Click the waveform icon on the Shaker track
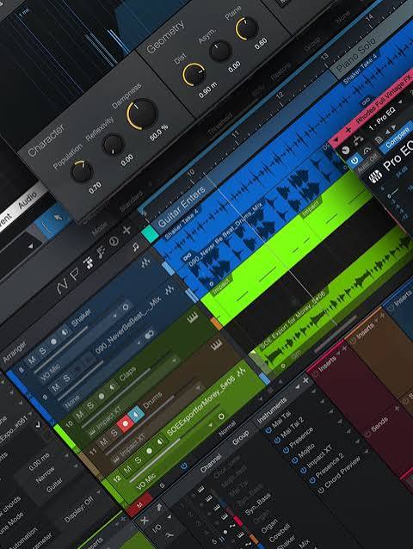 (x=145, y=262)
